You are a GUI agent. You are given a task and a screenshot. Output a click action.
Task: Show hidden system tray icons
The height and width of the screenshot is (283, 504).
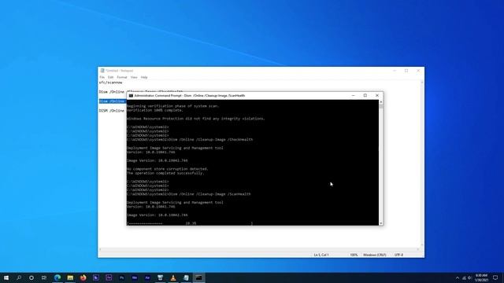point(458,277)
